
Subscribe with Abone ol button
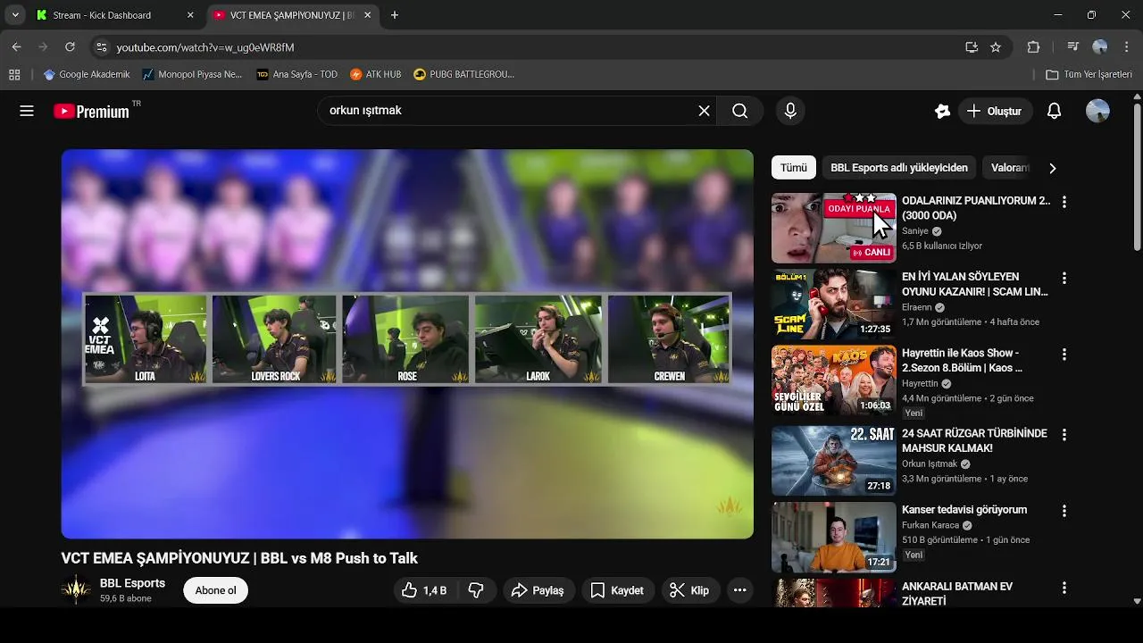click(215, 590)
